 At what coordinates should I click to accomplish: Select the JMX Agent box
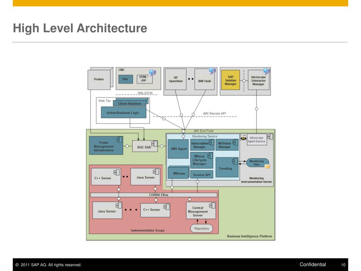click(x=178, y=149)
